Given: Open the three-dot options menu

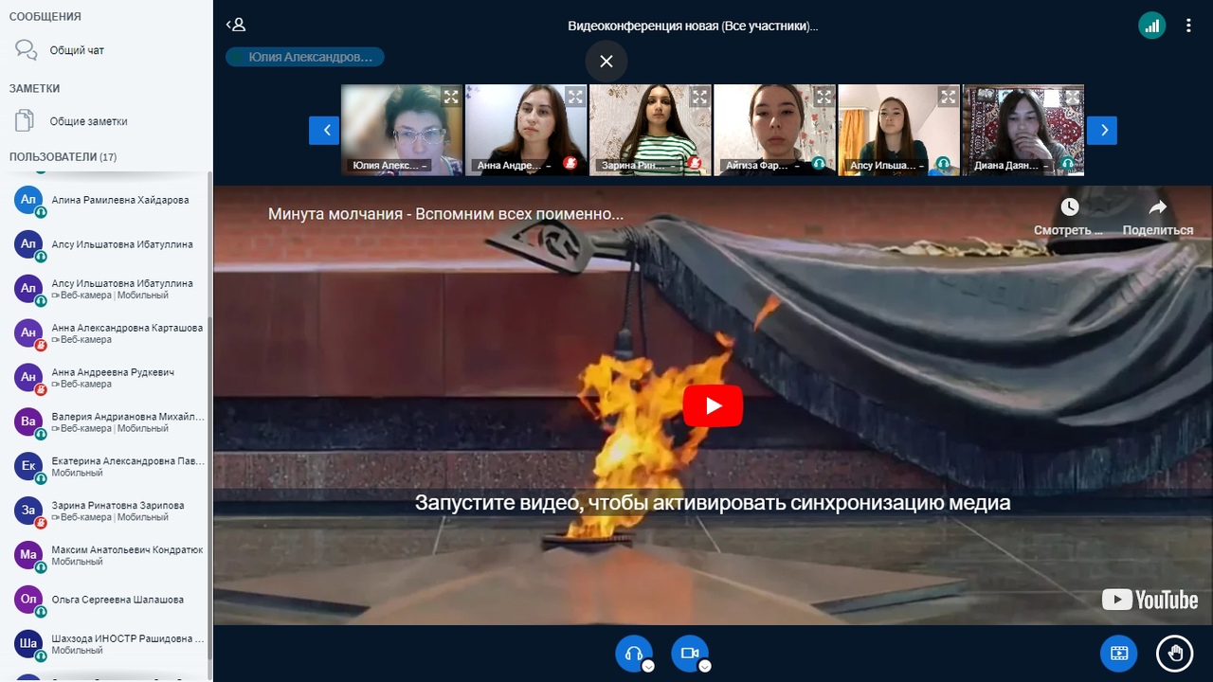Looking at the screenshot, I should click(1188, 26).
